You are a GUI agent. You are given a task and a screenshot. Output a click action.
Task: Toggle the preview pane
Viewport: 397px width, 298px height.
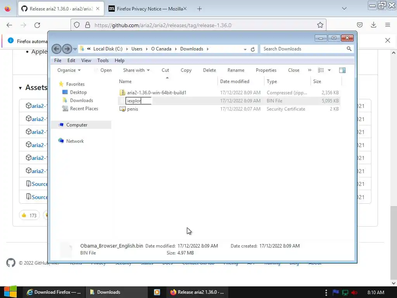[342, 70]
